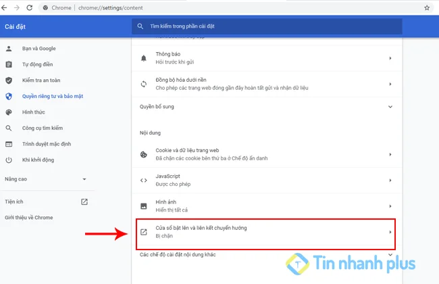Click the cookie icon in the Nội dung list
Image resolution: width=439 pixels, height=284 pixels.
pos(144,154)
